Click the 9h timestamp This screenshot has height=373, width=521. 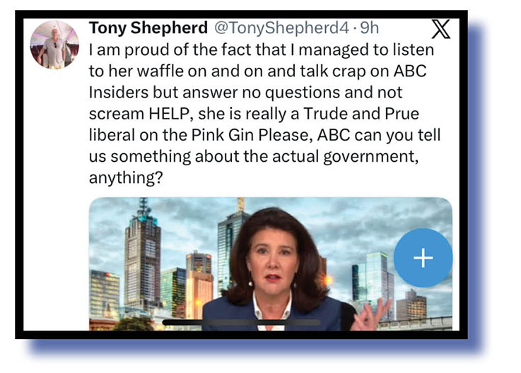[370, 28]
